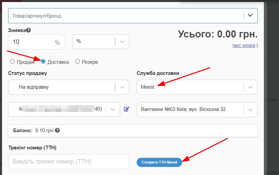Click the help icon beside Баланс amount
This screenshot has width=279, height=175.
pyautogui.click(x=58, y=130)
